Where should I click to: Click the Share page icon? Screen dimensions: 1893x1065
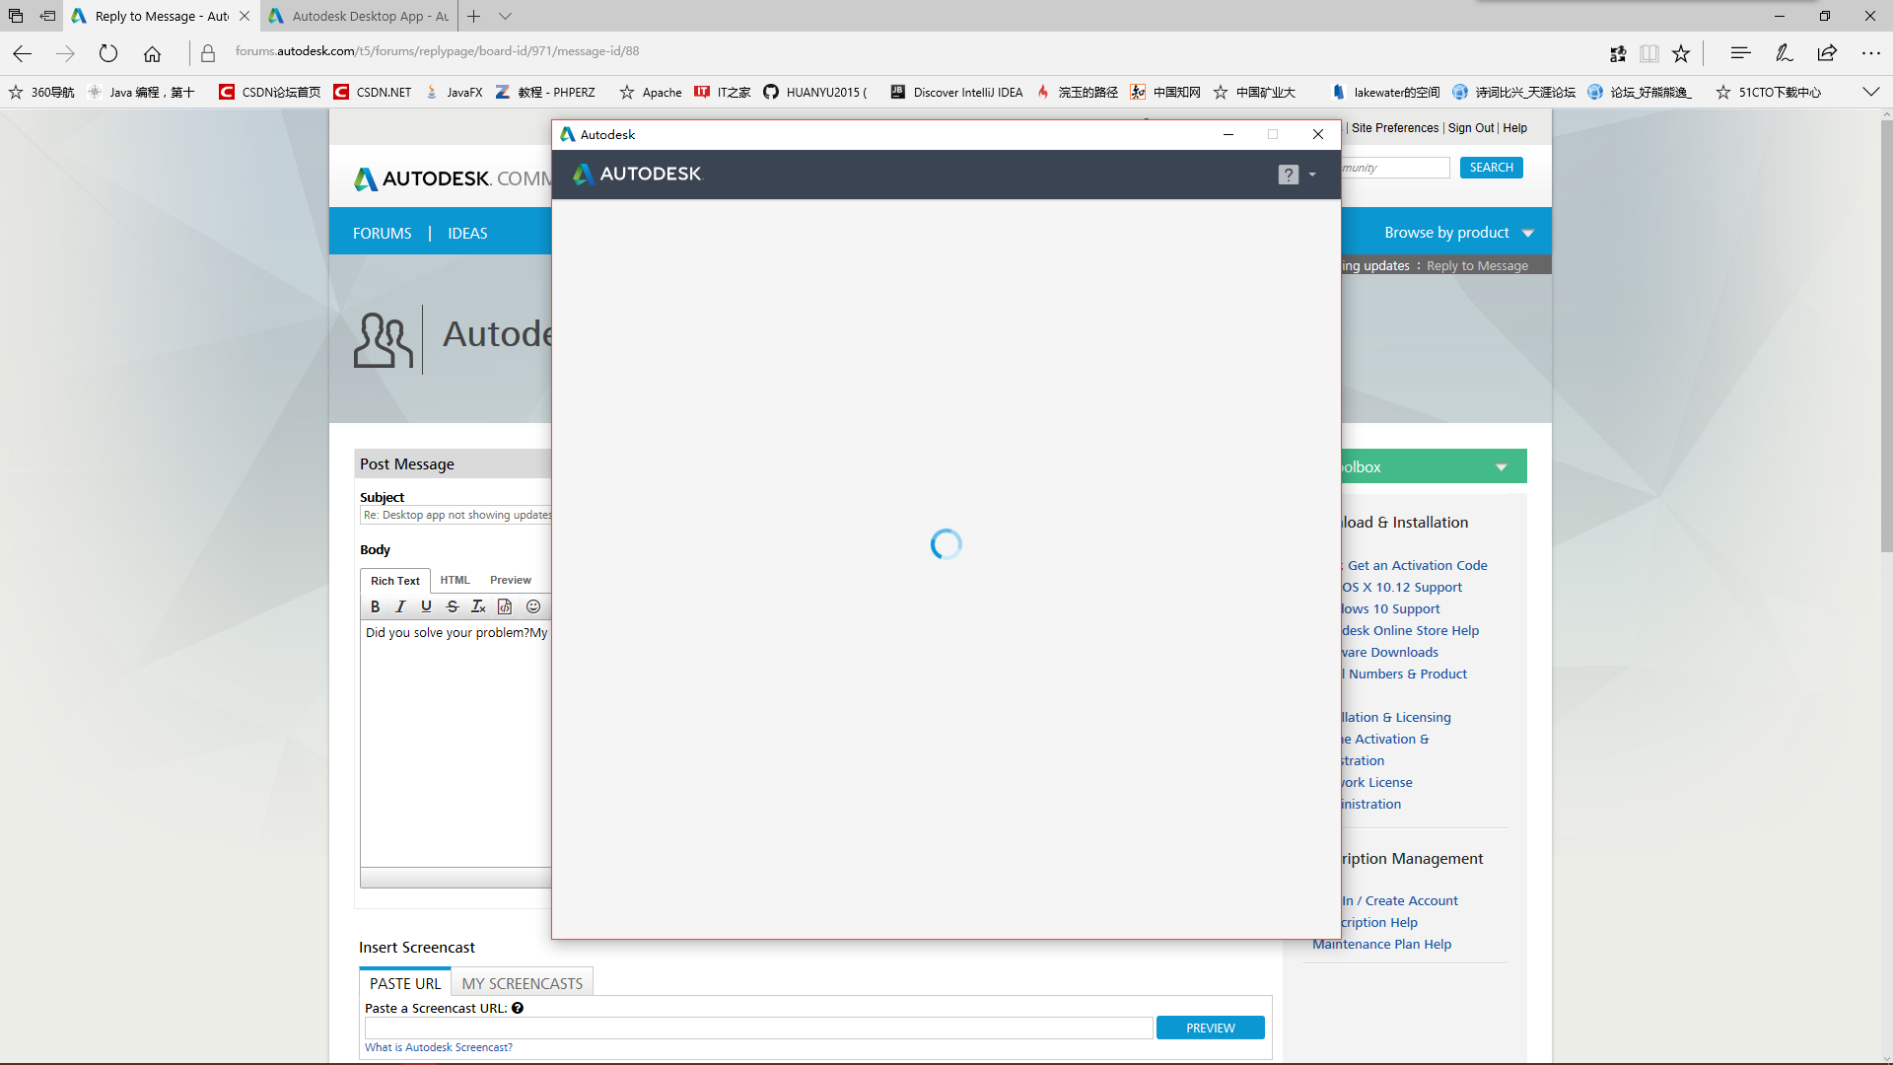point(1827,53)
